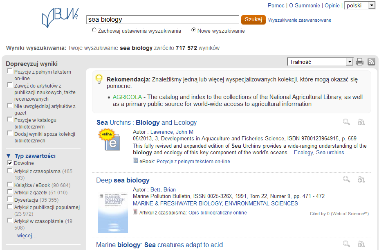Viewport: 379px width, 250px height.
Task: Select 'Zachowaj ustawienia wyszukiwania' radio button
Action: (x=94, y=30)
